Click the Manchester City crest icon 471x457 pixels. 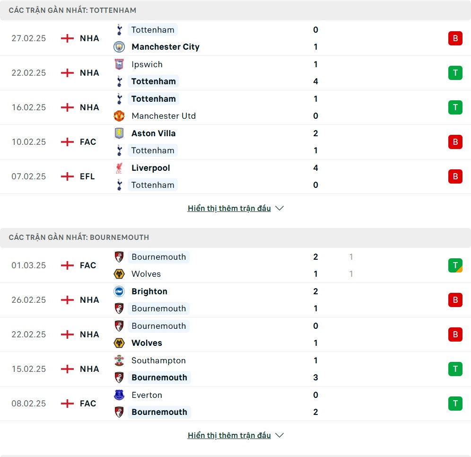(x=119, y=47)
